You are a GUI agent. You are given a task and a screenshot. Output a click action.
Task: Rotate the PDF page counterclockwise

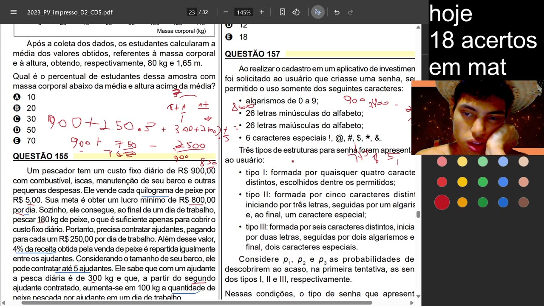click(296, 12)
